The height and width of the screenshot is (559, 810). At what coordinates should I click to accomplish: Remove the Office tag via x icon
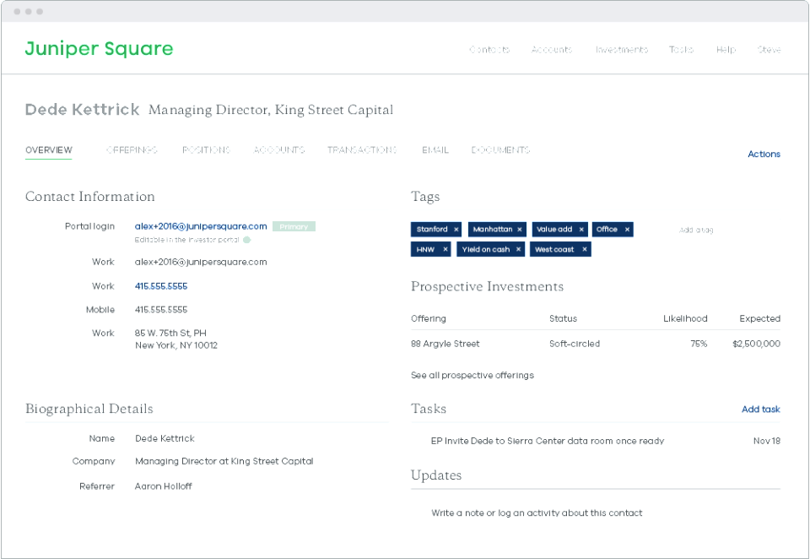[627, 230]
